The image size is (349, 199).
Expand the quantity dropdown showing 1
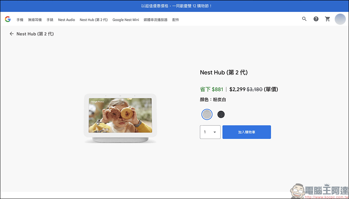click(x=210, y=132)
